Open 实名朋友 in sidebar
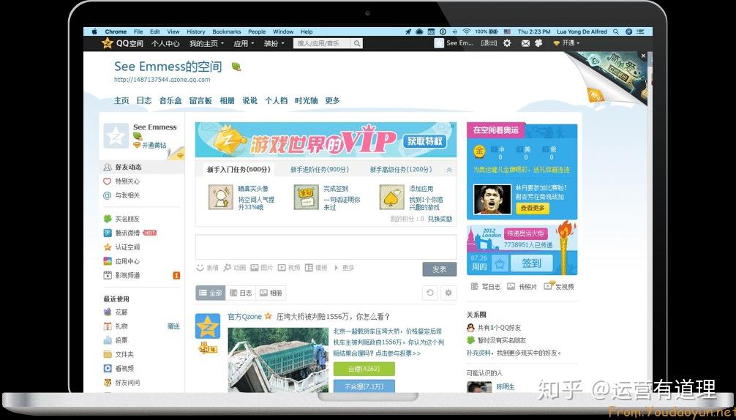Viewport: 736px width, 420px height. tap(121, 219)
